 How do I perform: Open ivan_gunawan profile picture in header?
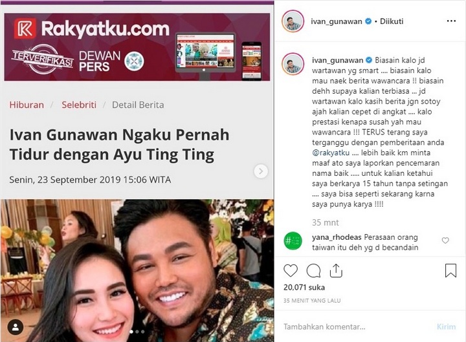tap(293, 21)
